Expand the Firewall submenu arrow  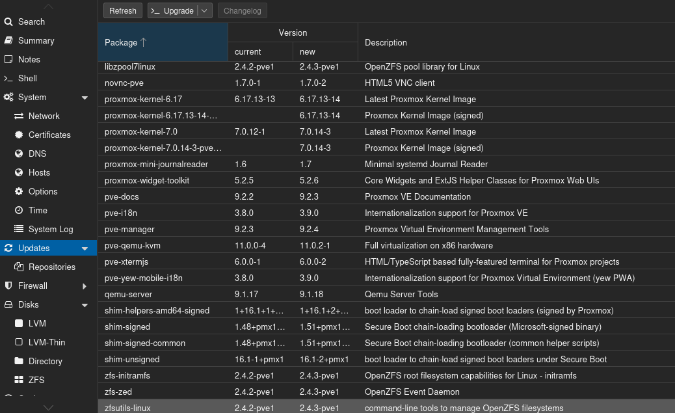click(85, 286)
